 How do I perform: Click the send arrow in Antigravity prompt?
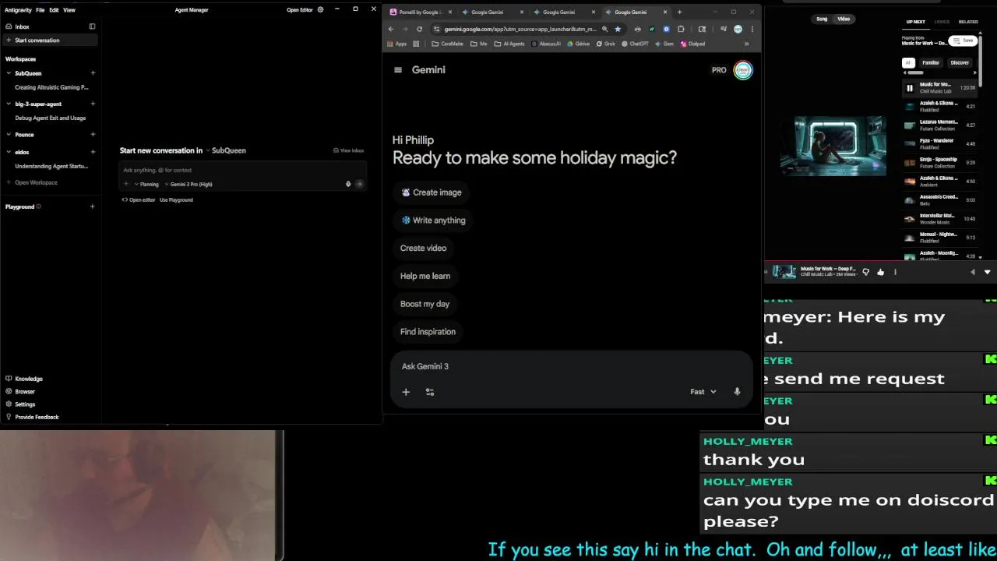359,184
